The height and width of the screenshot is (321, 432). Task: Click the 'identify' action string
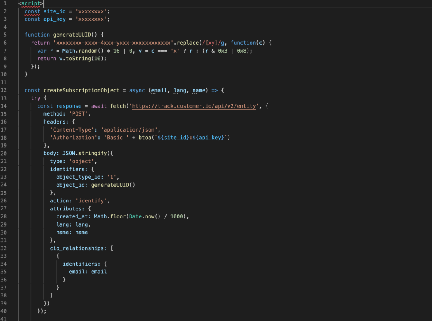[91, 201]
